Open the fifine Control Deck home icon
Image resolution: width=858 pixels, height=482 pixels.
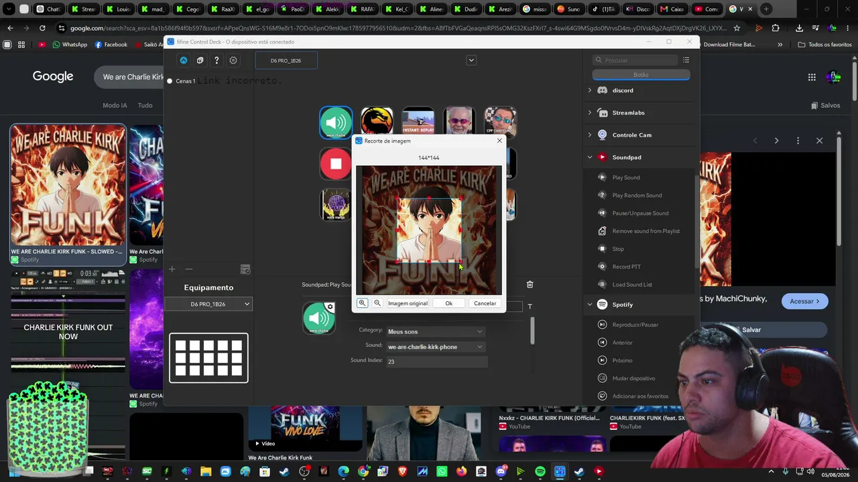pos(184,60)
